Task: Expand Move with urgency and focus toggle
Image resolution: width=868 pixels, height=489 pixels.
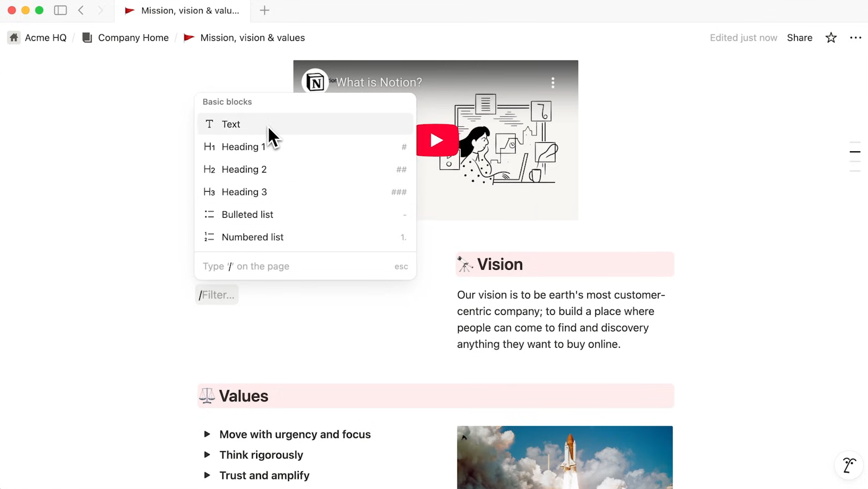Action: (x=207, y=434)
